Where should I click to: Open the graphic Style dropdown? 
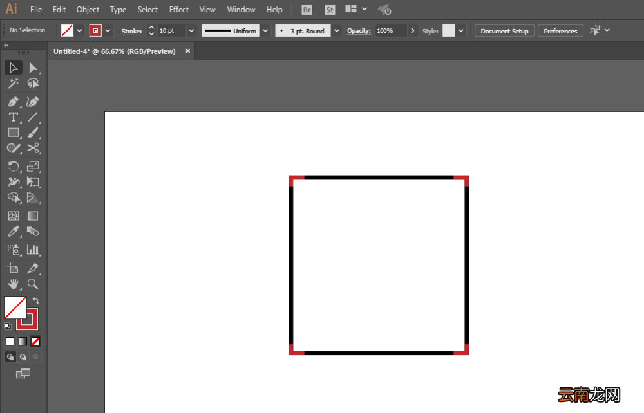pos(461,31)
